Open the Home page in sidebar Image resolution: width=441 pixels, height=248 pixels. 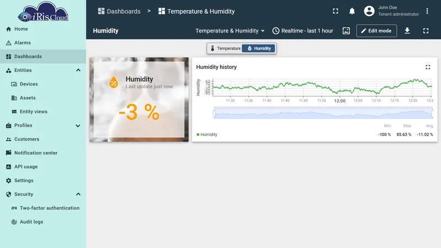coord(43,29)
